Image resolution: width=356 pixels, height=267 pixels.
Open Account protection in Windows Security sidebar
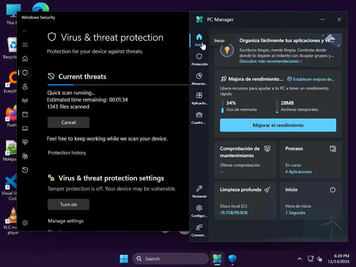click(x=25, y=87)
